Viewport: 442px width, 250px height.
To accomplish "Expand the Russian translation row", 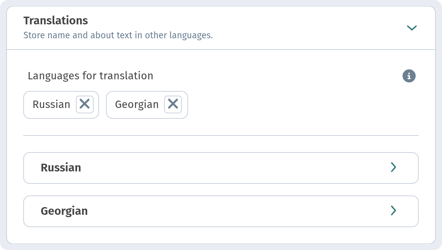I will point(221,168).
